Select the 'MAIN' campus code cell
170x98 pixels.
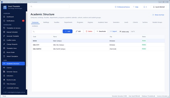click(35, 41)
